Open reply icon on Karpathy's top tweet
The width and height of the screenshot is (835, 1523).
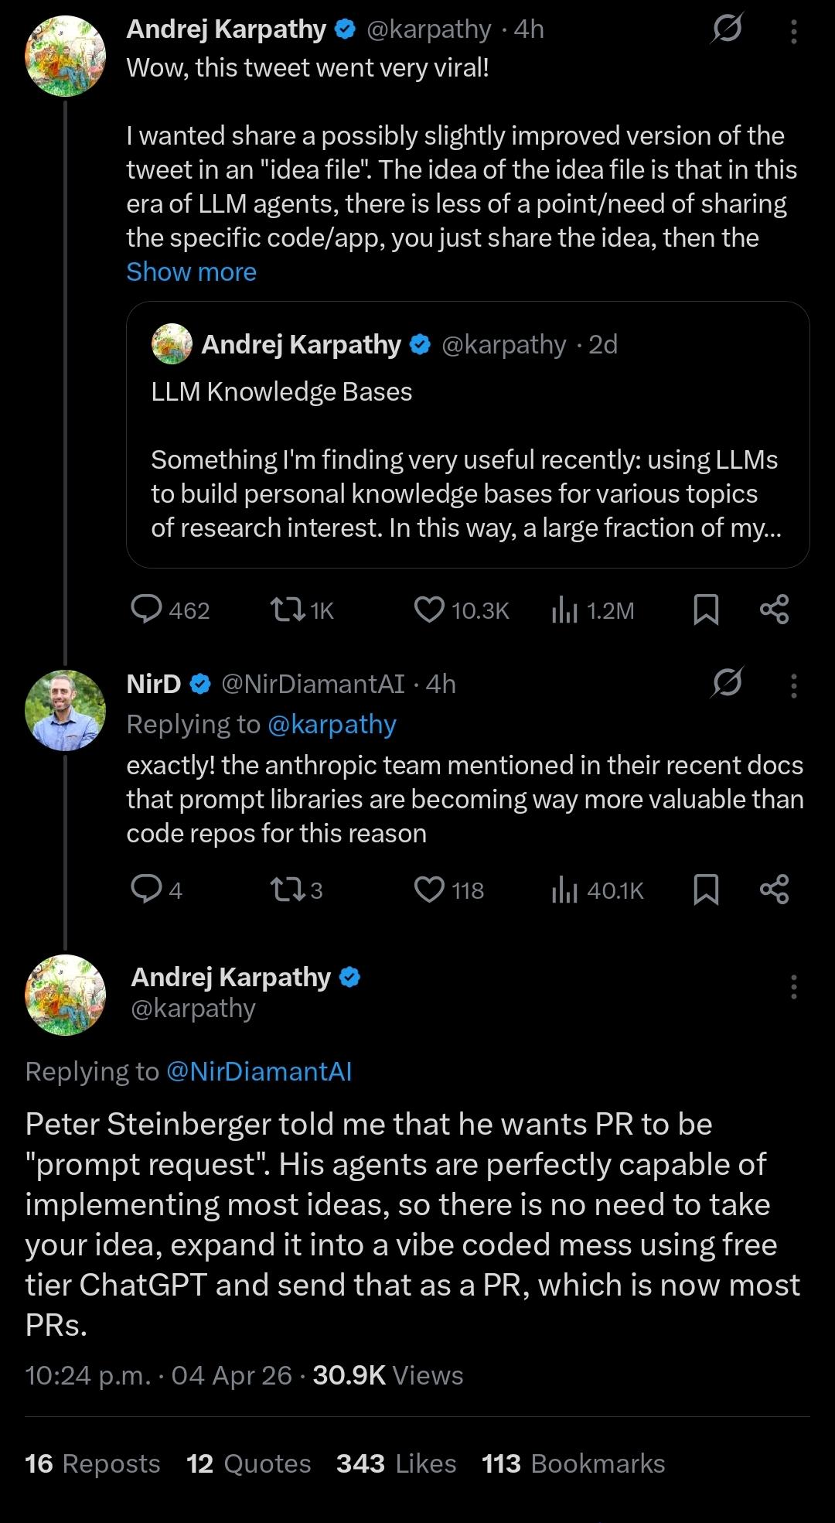[x=146, y=610]
